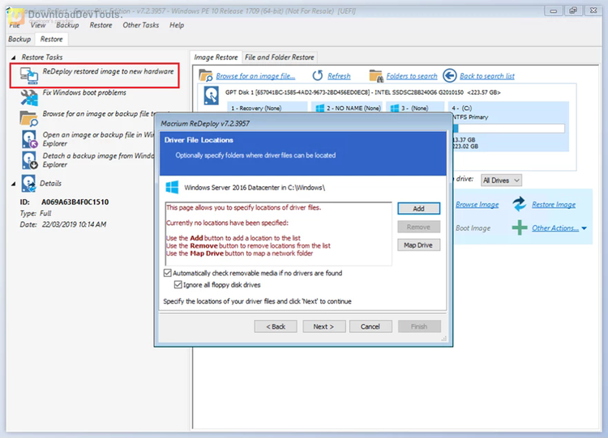Click the Other Actions link

(x=554, y=228)
